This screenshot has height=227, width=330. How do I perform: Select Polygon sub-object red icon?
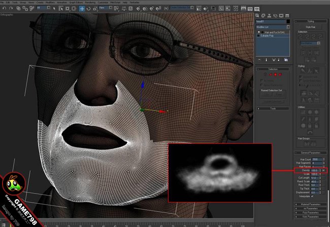[x=275, y=74]
